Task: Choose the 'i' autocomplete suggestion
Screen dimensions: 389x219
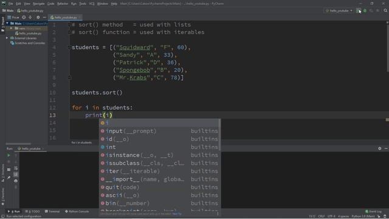Action: coord(159,123)
